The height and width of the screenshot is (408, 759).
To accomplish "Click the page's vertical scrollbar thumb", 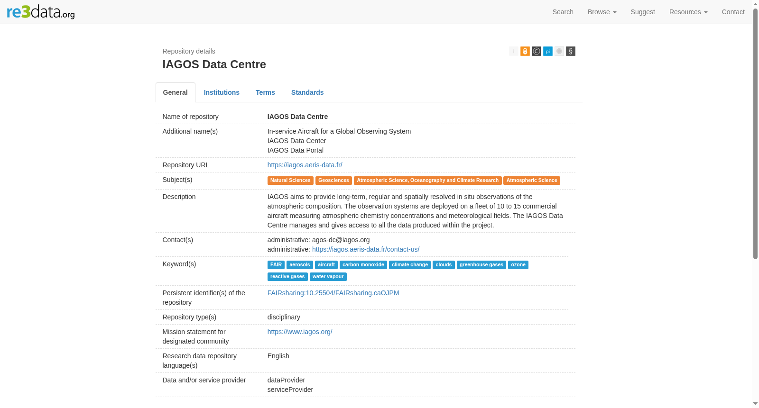I will coord(755,134).
